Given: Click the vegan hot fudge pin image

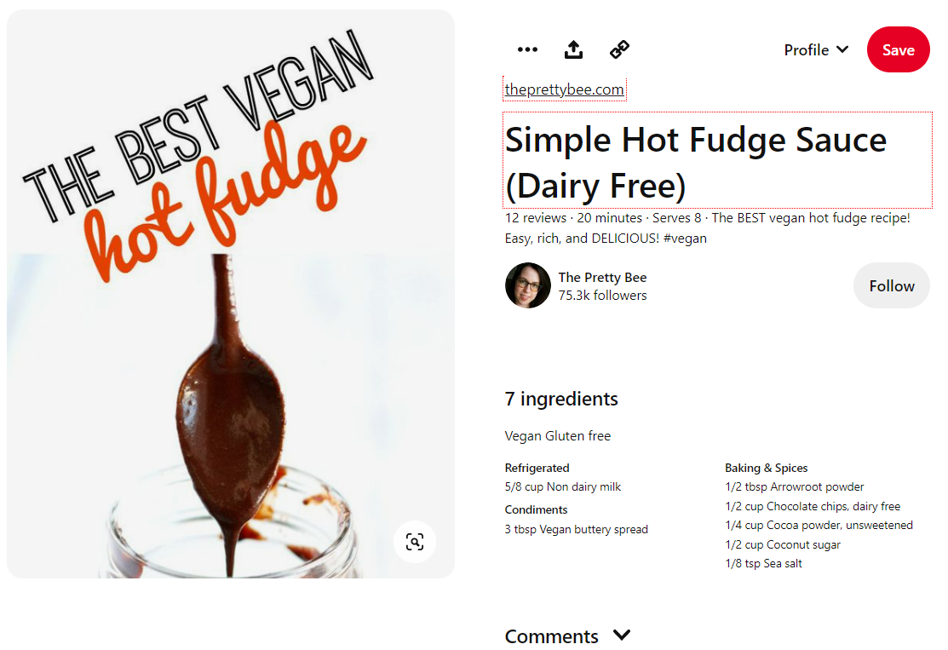Looking at the screenshot, I should click(x=230, y=294).
